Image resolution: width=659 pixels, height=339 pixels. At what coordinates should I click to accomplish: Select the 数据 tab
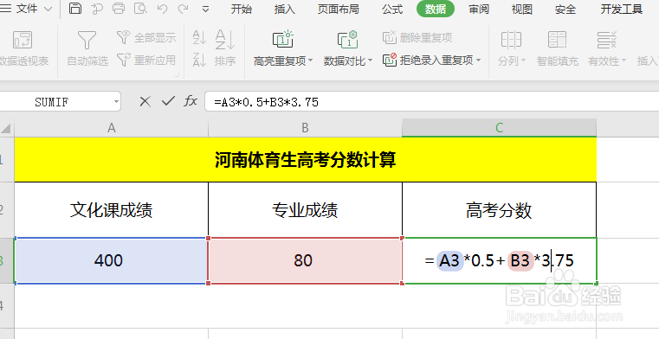click(436, 9)
